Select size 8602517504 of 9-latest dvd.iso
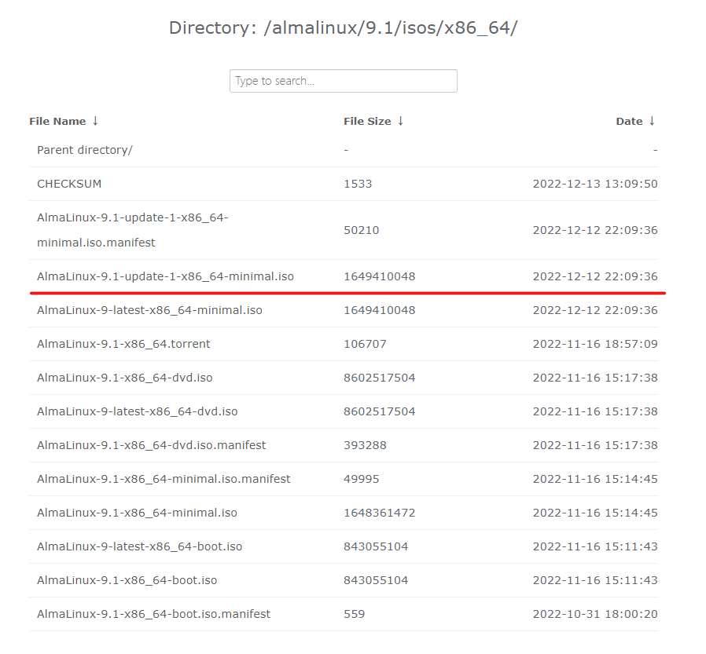This screenshot has width=706, height=654. tap(380, 411)
